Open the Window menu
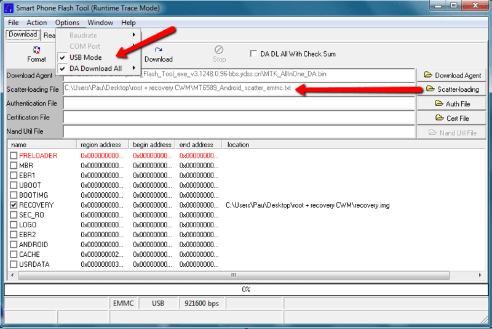This screenshot has width=492, height=329. pyautogui.click(x=100, y=23)
